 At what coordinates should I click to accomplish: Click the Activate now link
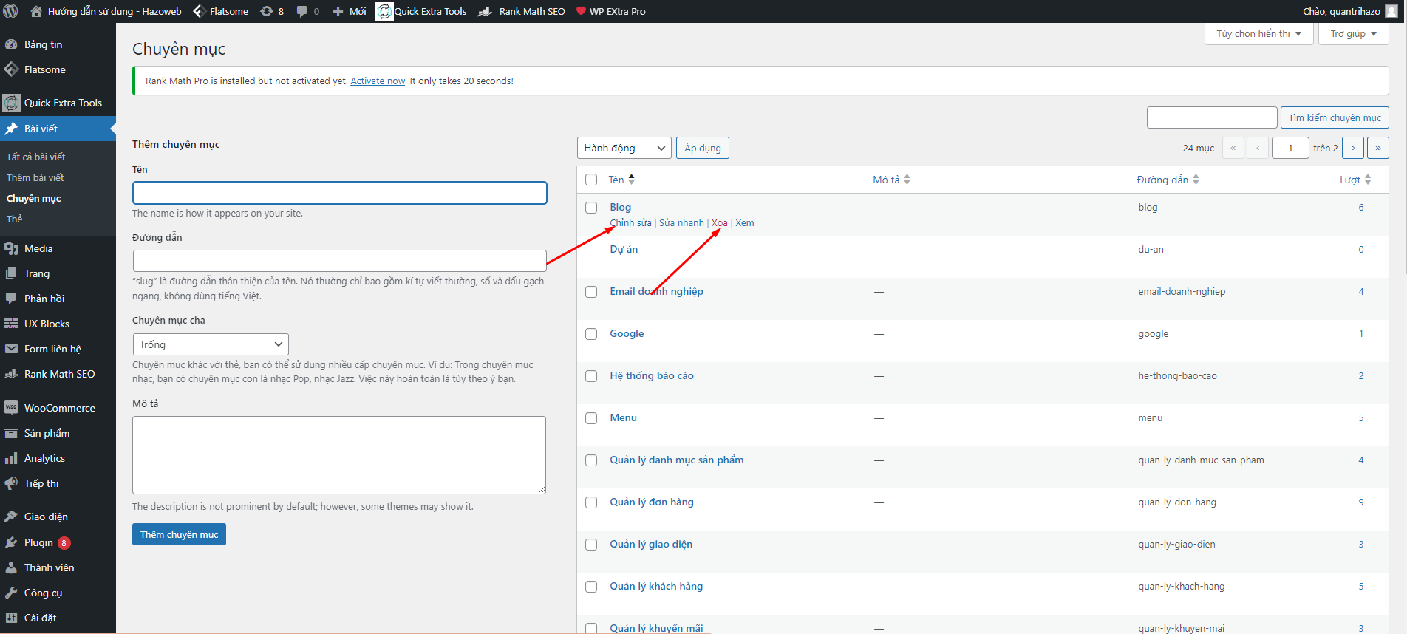pyautogui.click(x=378, y=81)
